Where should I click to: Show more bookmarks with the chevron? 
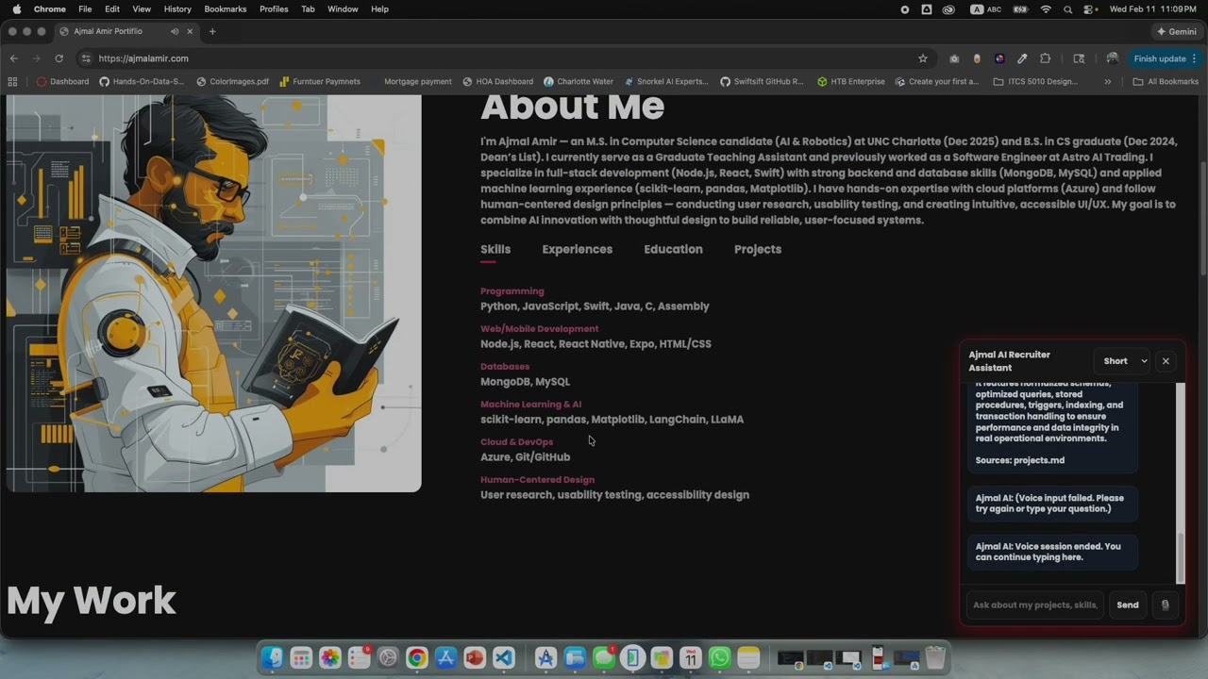click(1107, 81)
